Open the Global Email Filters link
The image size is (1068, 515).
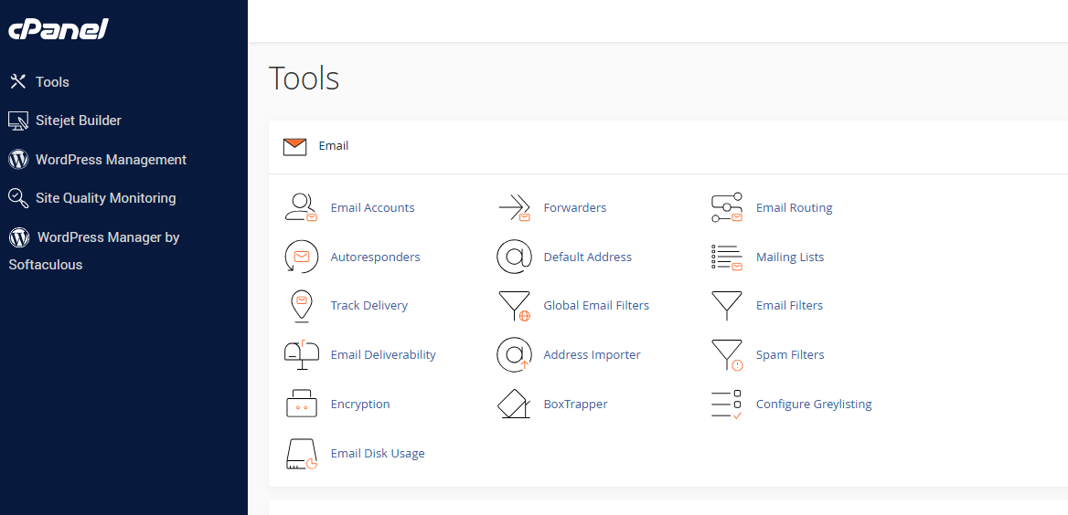pos(597,306)
